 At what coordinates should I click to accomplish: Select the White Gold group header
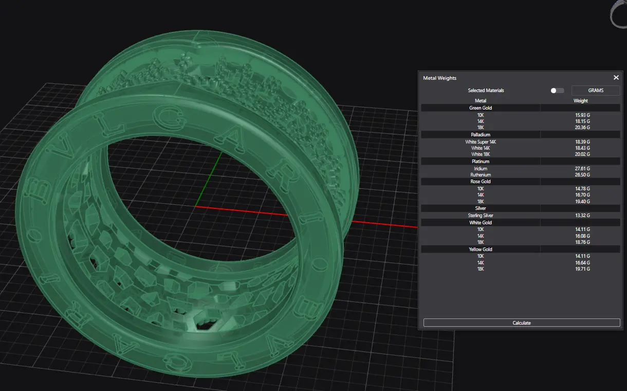pyautogui.click(x=481, y=223)
